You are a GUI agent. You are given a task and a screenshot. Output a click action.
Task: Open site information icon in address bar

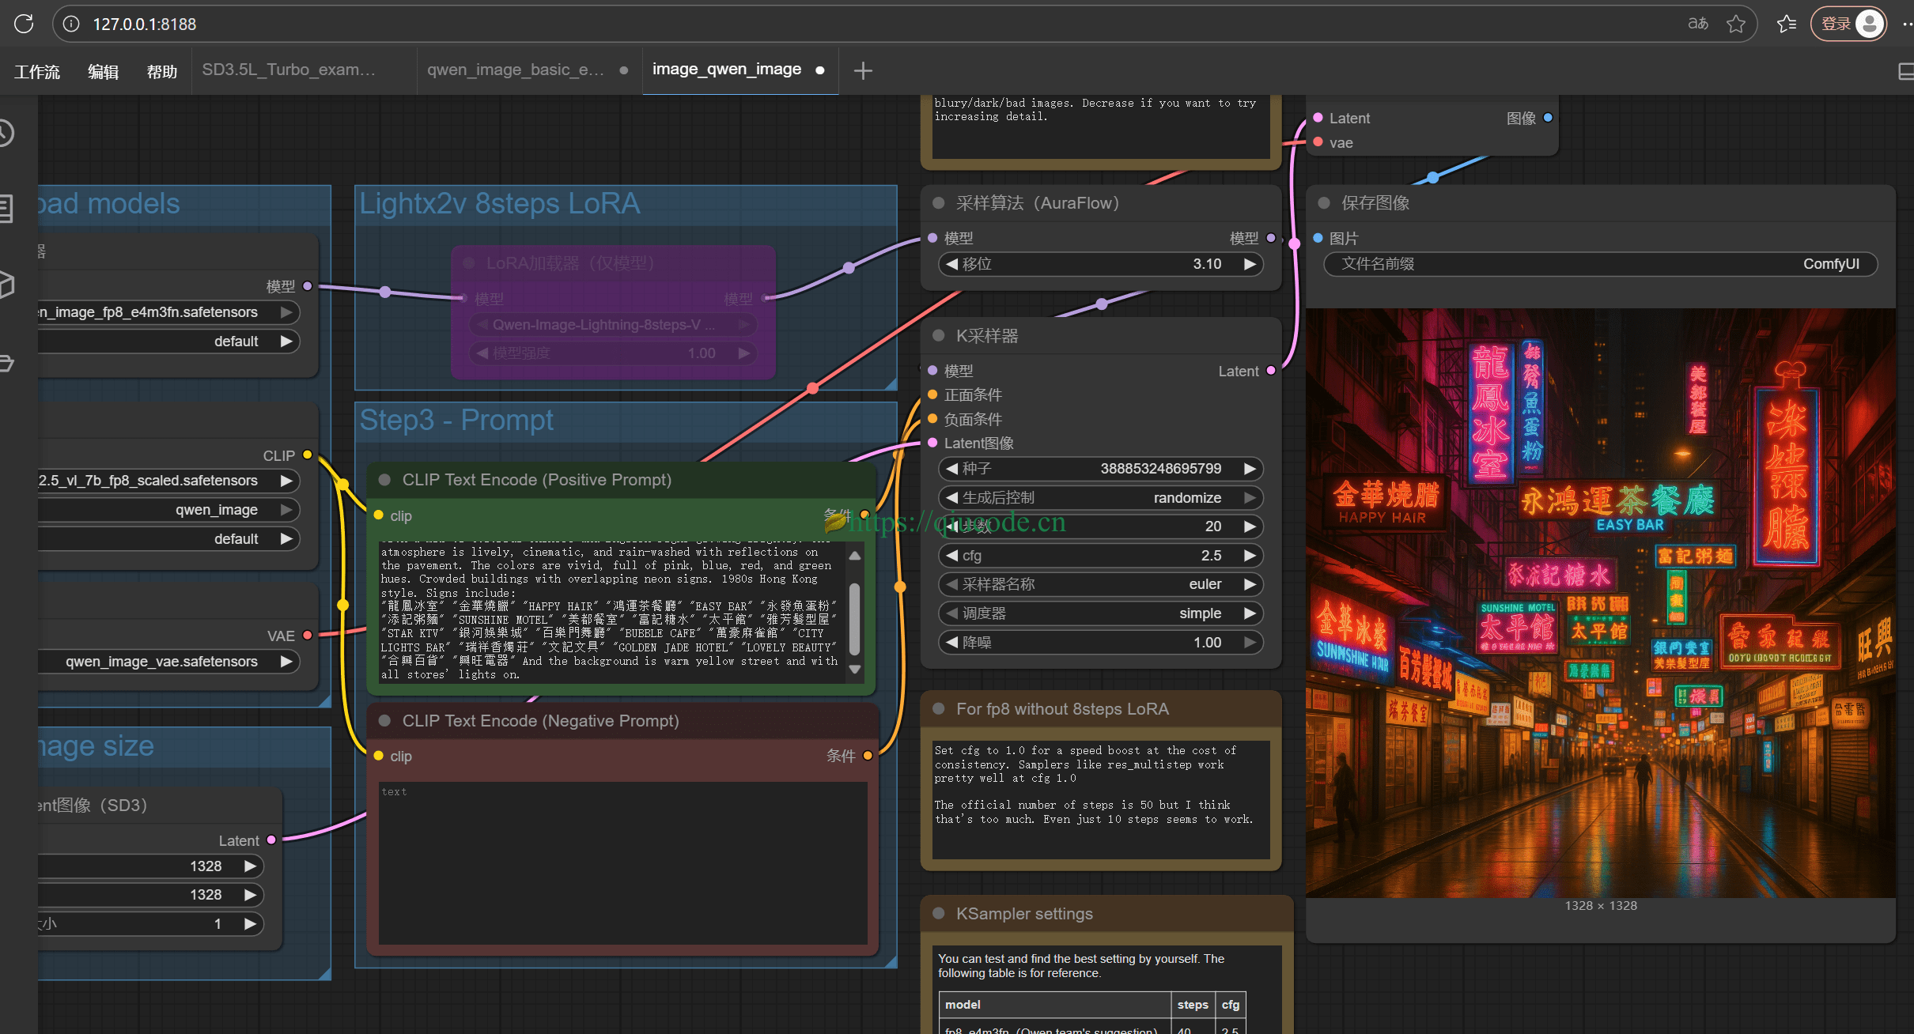pyautogui.click(x=71, y=24)
